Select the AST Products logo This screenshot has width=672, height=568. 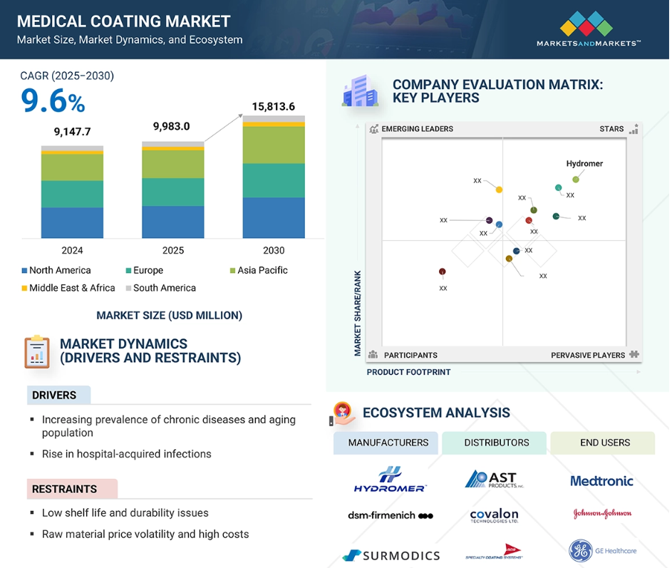pos(494,479)
